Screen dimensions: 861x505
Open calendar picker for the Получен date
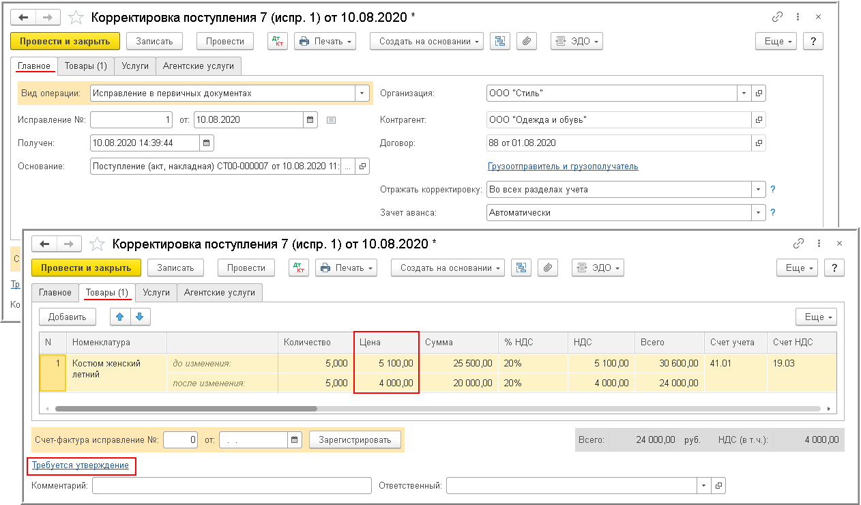click(207, 143)
